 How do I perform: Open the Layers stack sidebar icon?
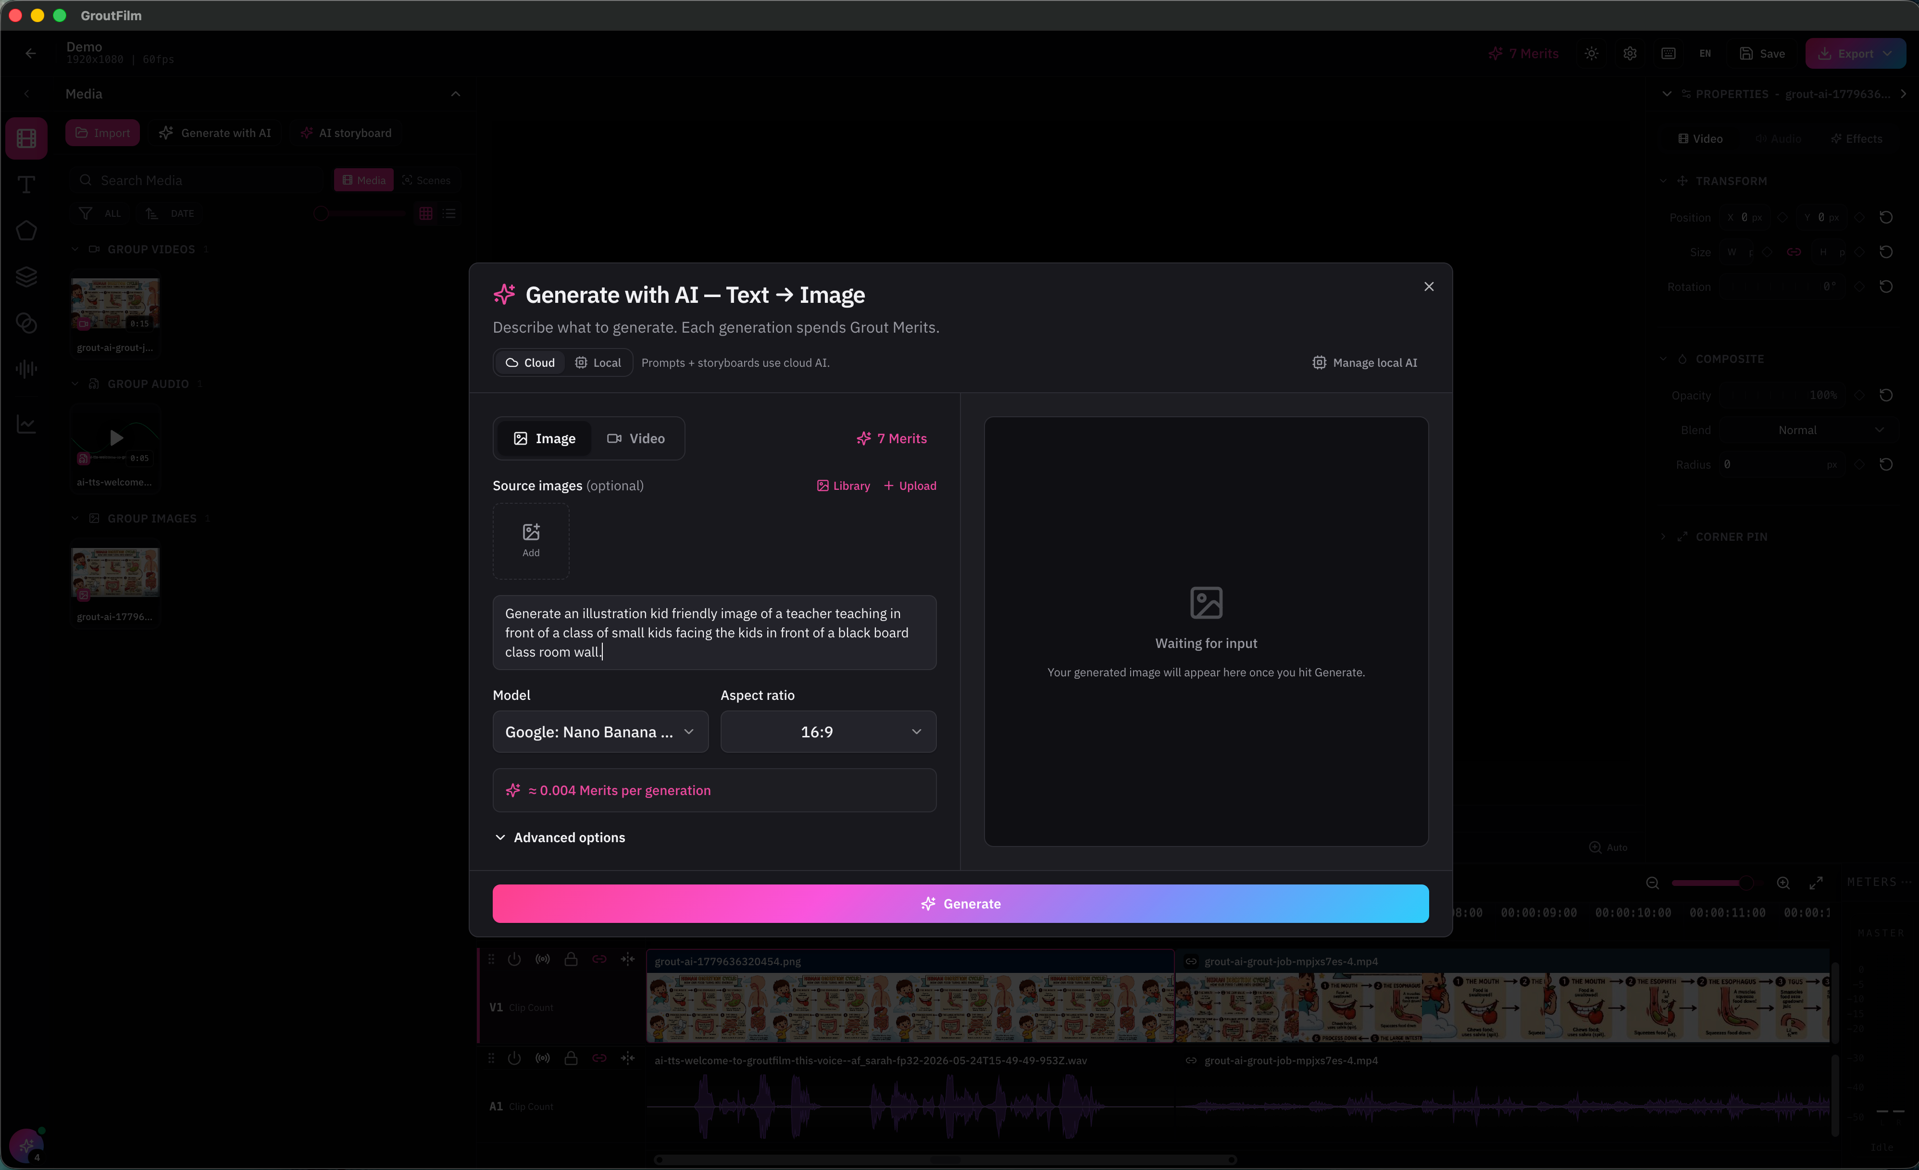[26, 276]
